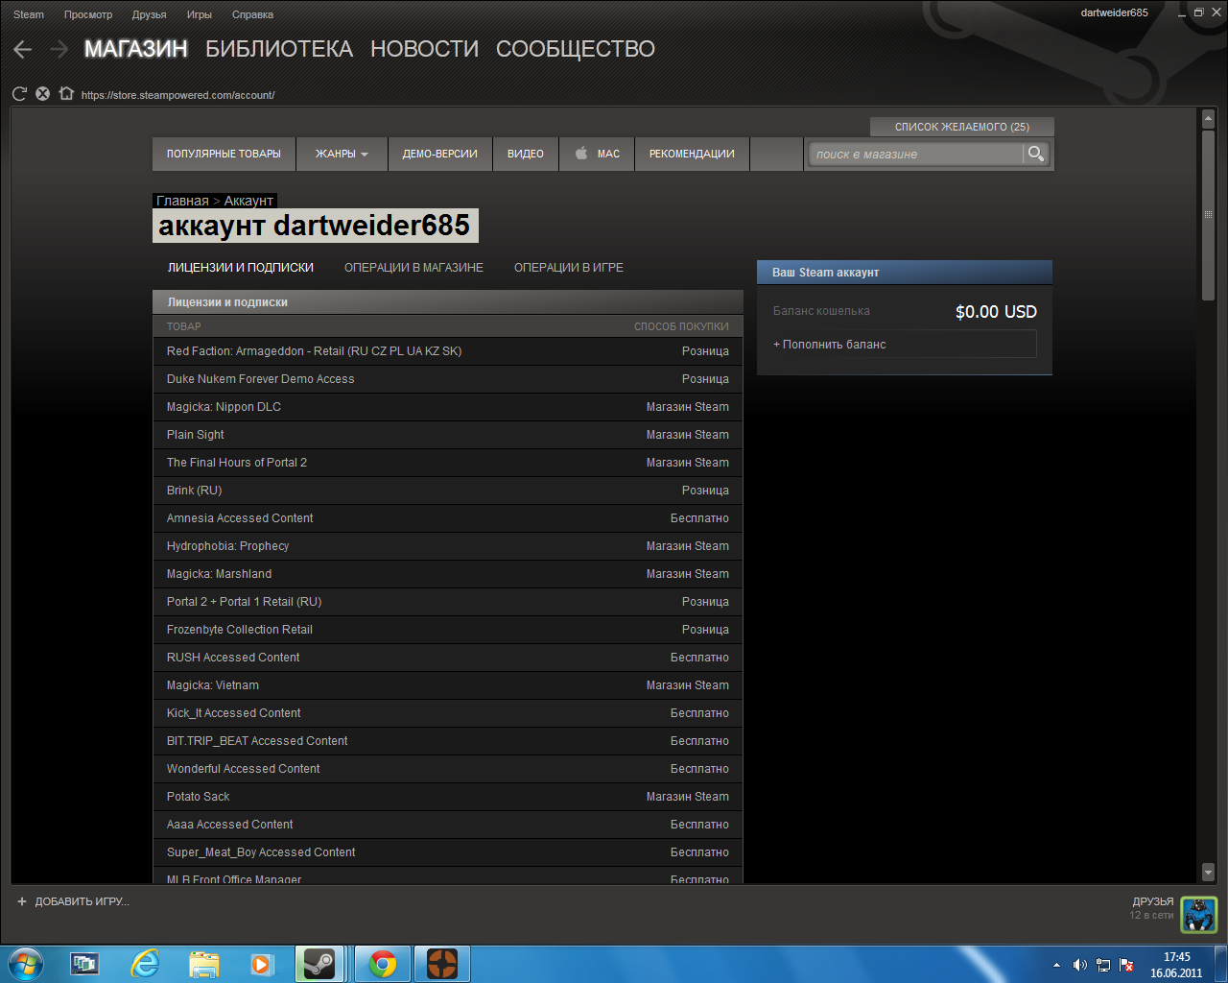Click the $0.00 USD wallet balance
The width and height of the screenshot is (1228, 983).
click(996, 312)
